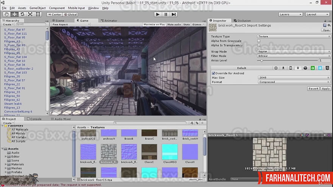Open the Layers dropdown
This screenshot has width=333, height=187.
(x=290, y=14)
